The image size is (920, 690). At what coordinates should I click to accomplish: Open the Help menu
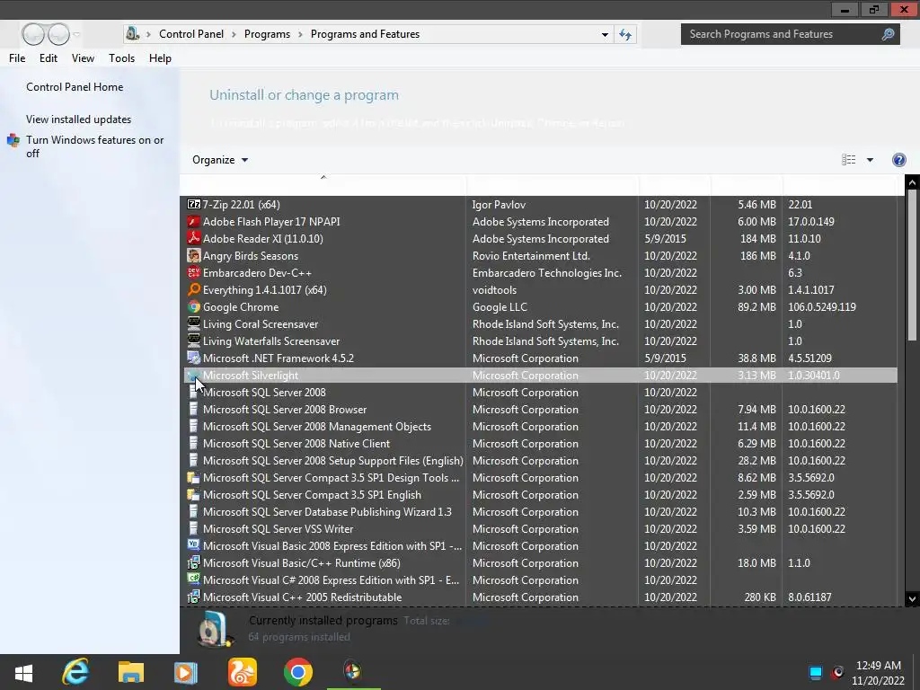click(x=160, y=58)
